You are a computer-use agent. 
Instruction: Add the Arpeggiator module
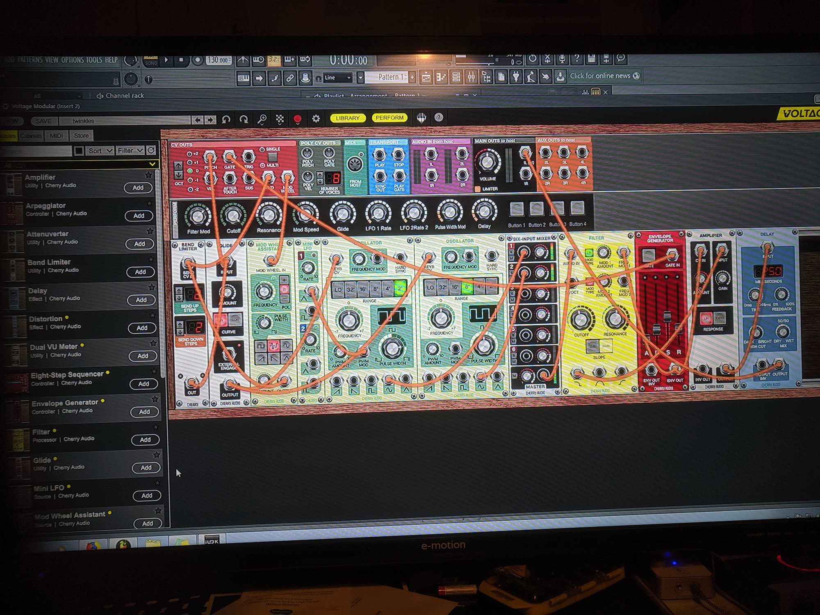139,216
